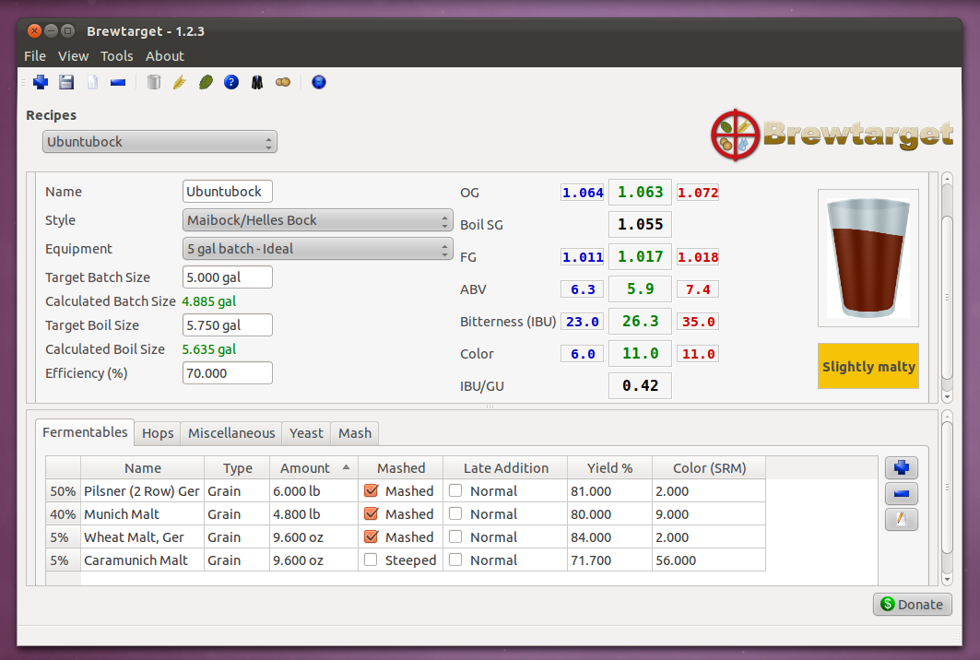Remove recipe using the toolbar blue minus icon

pos(118,82)
